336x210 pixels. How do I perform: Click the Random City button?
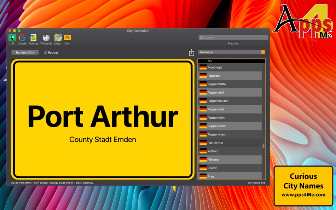tap(25, 52)
